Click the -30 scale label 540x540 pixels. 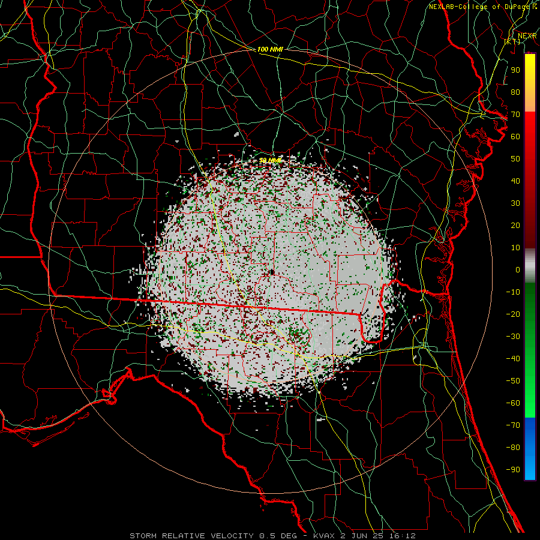pos(513,337)
